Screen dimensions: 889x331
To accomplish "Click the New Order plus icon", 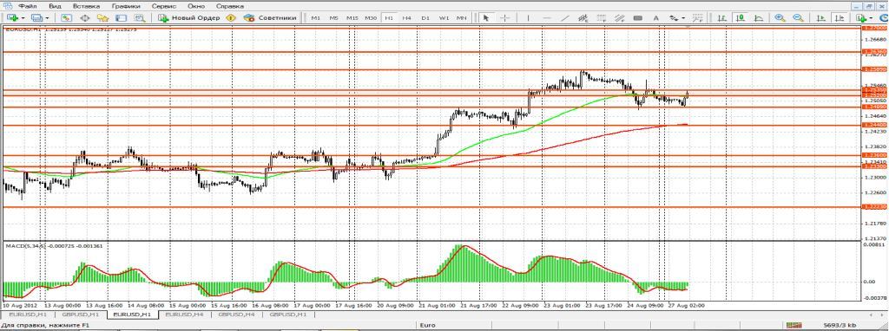I will point(163,17).
